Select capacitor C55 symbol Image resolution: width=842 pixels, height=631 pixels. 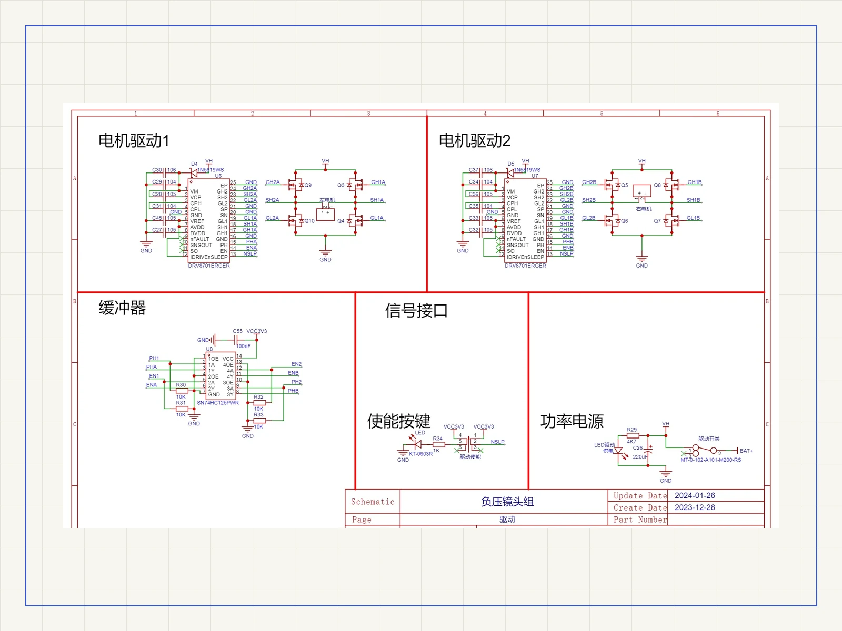click(x=236, y=340)
